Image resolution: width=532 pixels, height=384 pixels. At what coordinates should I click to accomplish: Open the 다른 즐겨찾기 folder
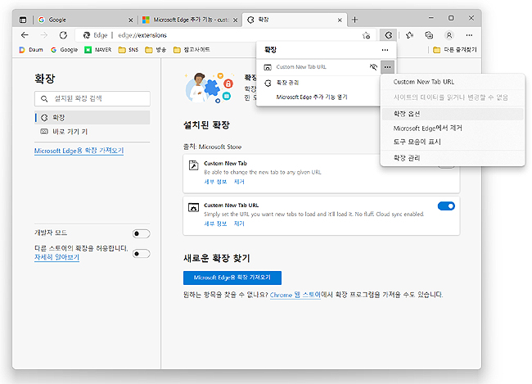(x=455, y=50)
